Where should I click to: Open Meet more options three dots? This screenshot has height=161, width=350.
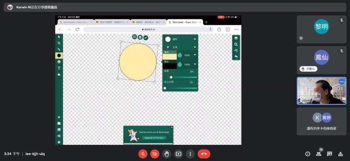click(190, 154)
